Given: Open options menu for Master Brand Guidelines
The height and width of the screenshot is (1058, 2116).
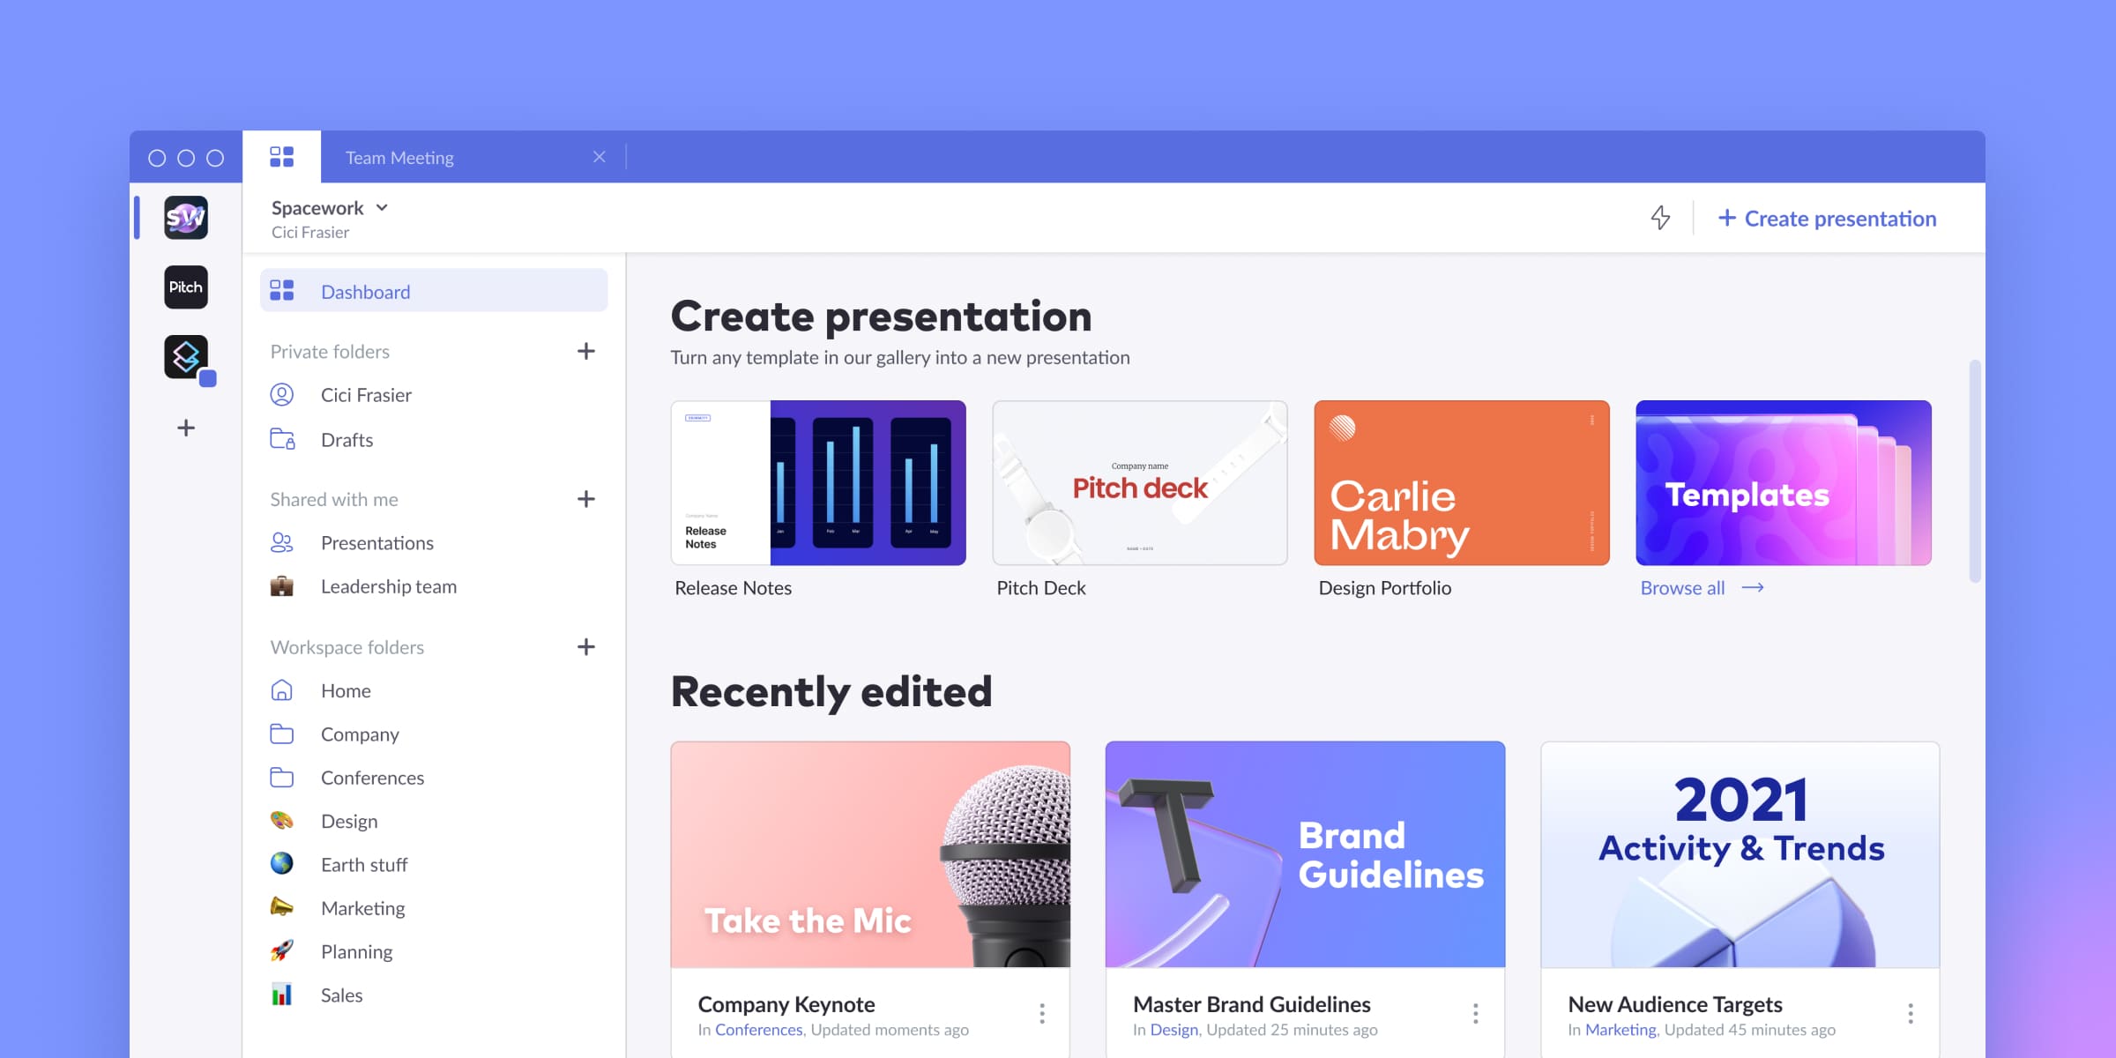Looking at the screenshot, I should [x=1475, y=1013].
